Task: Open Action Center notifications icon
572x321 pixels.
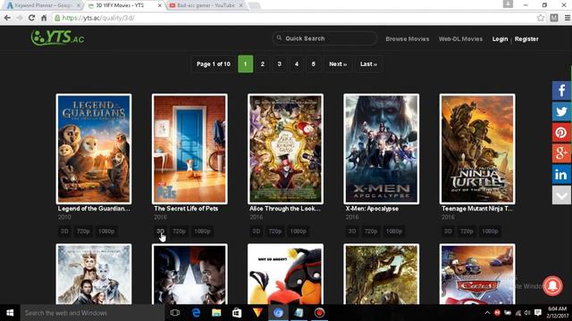Action: coord(538,313)
